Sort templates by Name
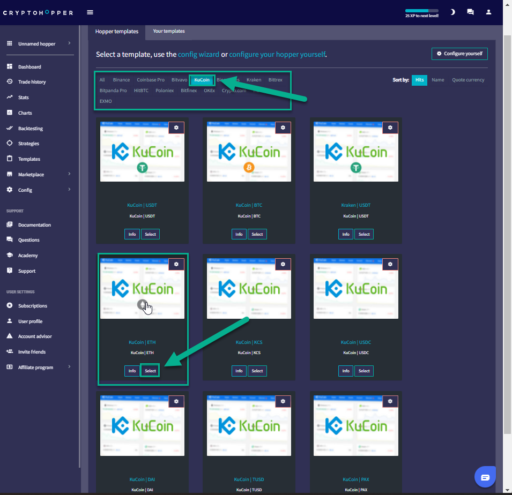Viewport: 512px width, 495px height. (437, 80)
